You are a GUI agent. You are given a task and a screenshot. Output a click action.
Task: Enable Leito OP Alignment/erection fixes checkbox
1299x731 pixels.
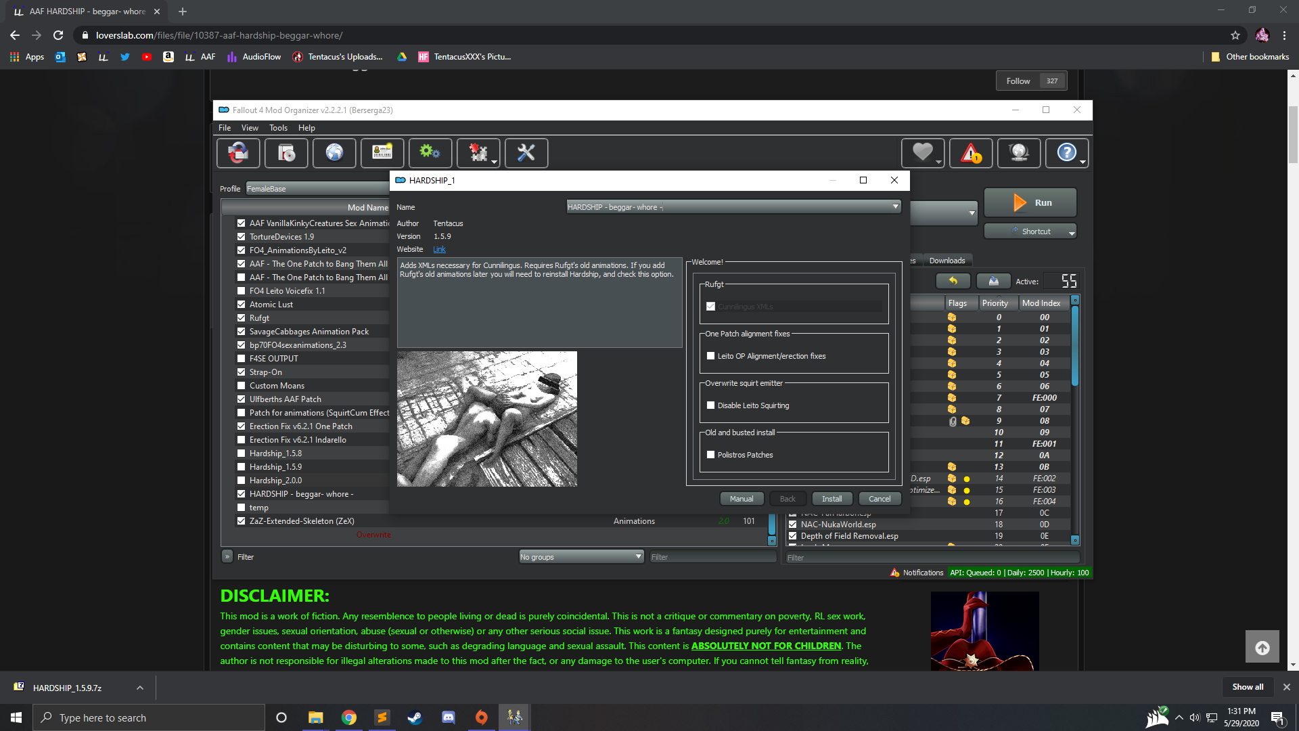tap(710, 356)
